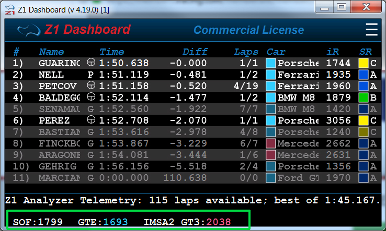386x231 pixels.
Task: Select driver name GEHRIG
Action: tap(58, 166)
